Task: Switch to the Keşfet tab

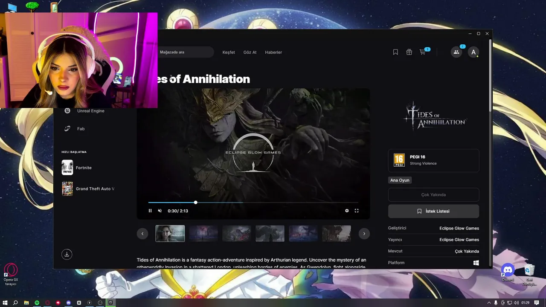Action: (229, 52)
